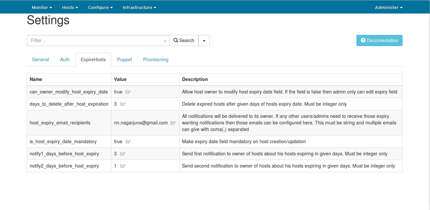Click the notify2_days_before_host_expiry name cell
This screenshot has width=430, height=210.
pyautogui.click(x=69, y=166)
